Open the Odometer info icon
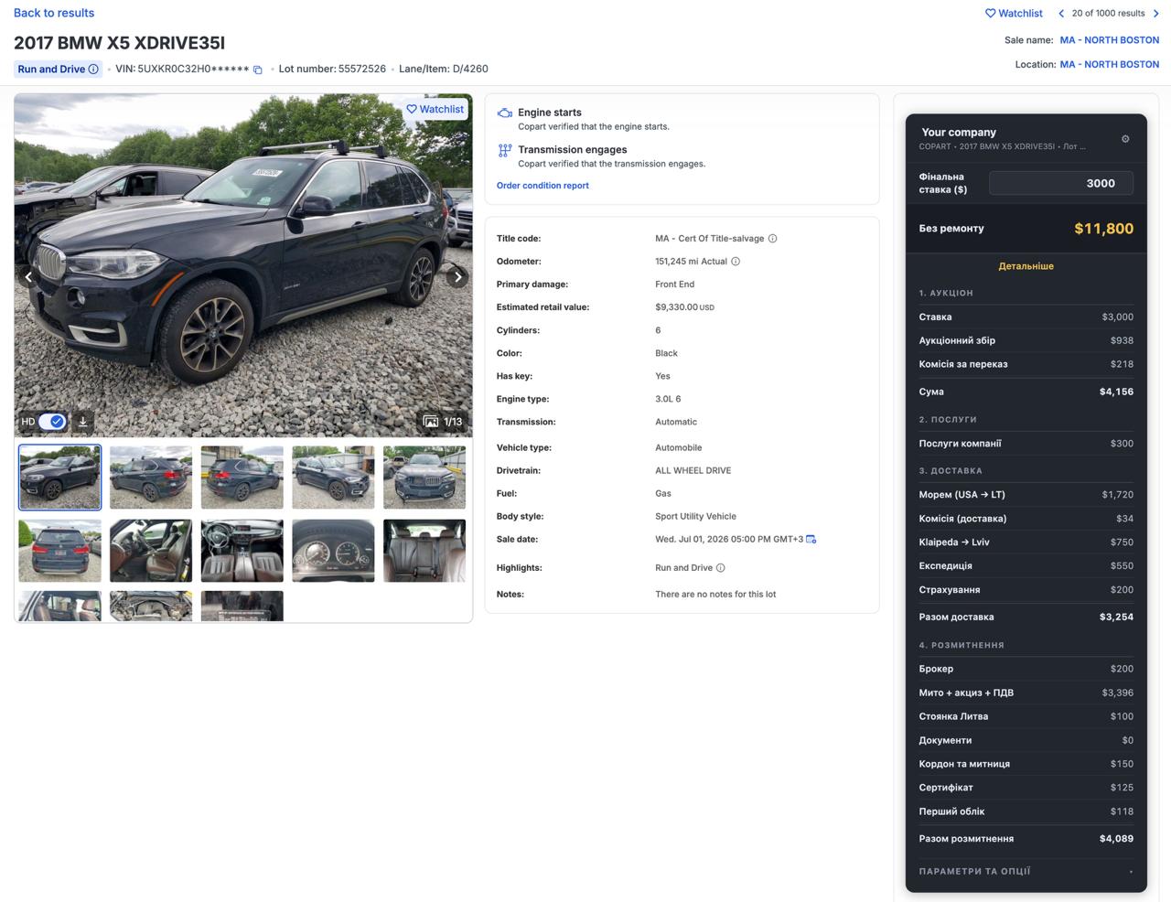Image resolution: width=1171 pixels, height=902 pixels. [x=736, y=262]
